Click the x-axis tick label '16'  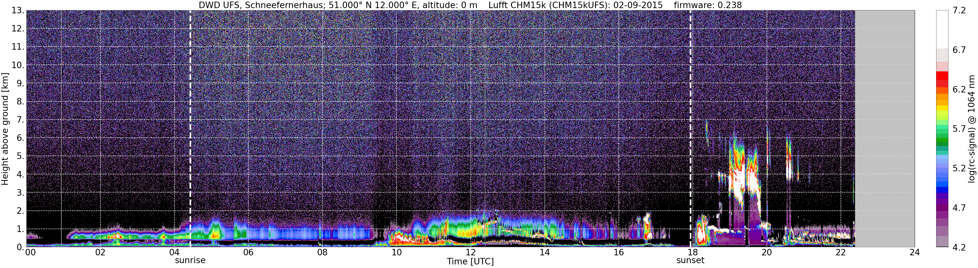click(x=618, y=253)
